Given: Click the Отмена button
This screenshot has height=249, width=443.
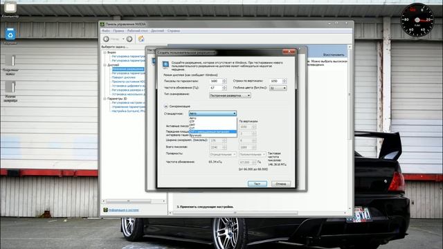Looking at the screenshot, I should (x=281, y=184).
